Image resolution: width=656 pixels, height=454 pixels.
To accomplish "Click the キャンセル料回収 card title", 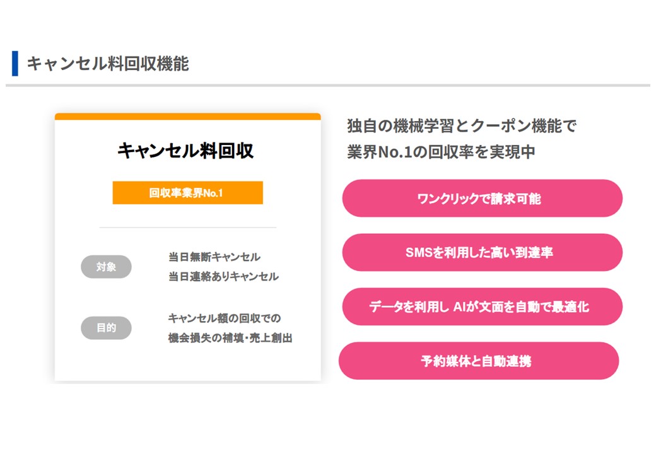I will click(x=185, y=151).
